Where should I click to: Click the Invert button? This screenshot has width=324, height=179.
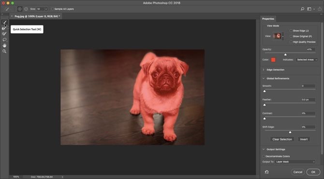pyautogui.click(x=304, y=139)
